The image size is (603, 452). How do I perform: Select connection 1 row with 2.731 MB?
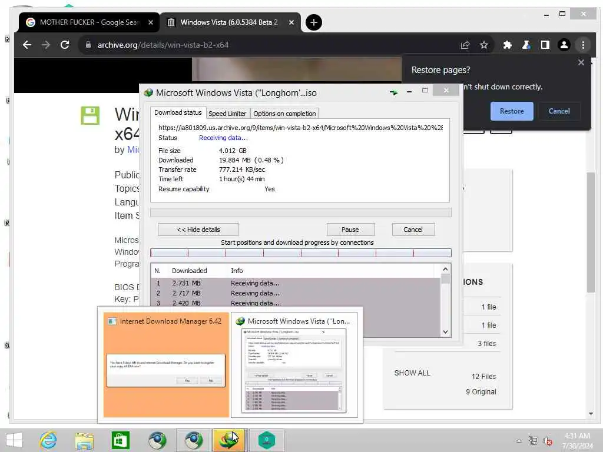point(296,283)
